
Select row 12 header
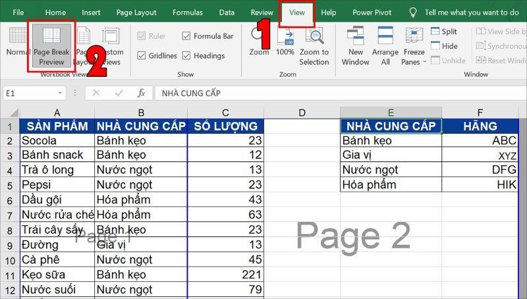pyautogui.click(x=10, y=290)
